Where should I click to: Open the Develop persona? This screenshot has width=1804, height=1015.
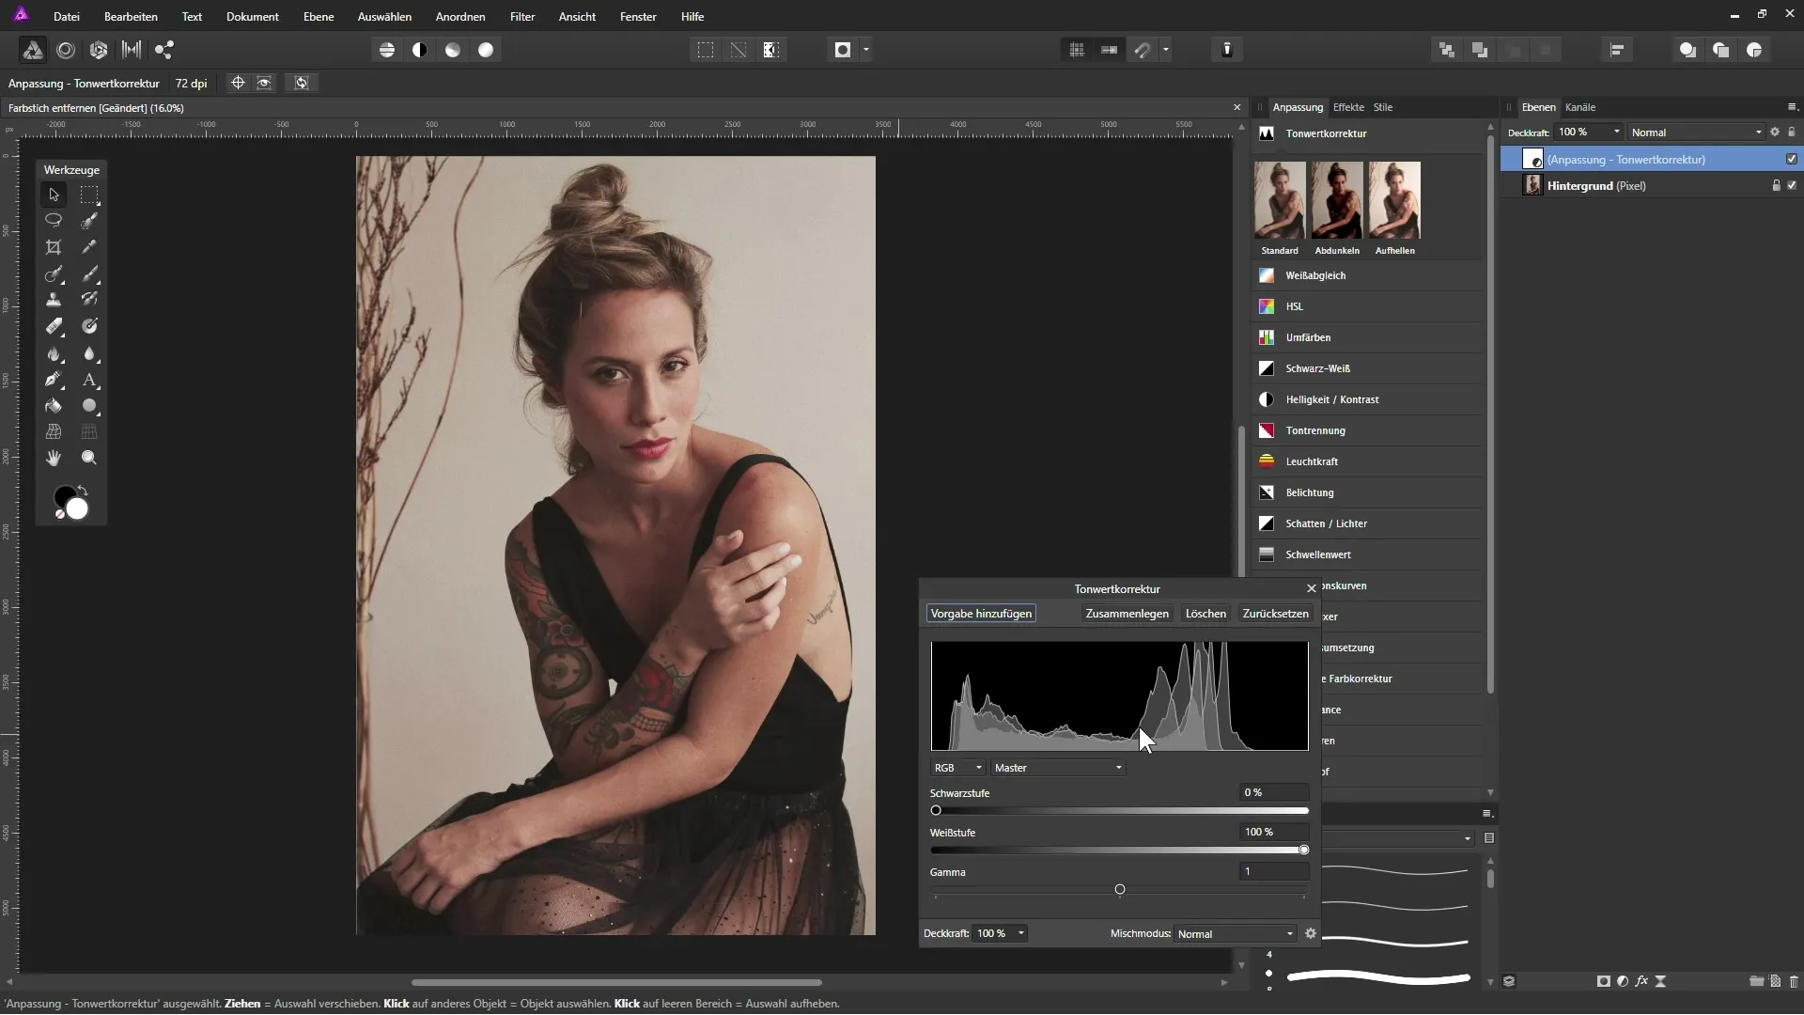coord(99,50)
